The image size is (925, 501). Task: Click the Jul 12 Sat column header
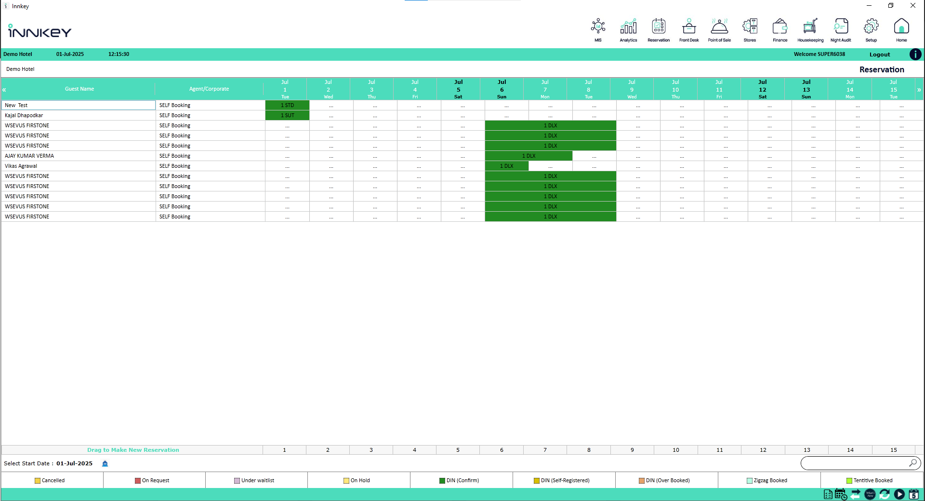click(x=762, y=89)
